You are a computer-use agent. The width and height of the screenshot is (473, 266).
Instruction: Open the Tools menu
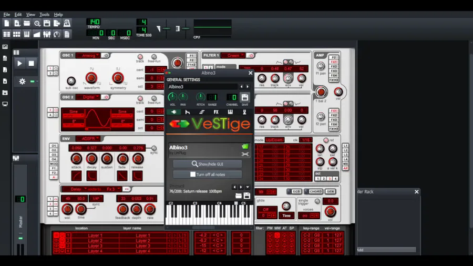[44, 15]
